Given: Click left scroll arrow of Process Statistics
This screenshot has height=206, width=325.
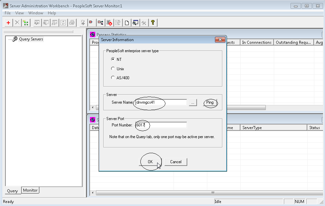Looking at the screenshot, I should [x=92, y=107].
